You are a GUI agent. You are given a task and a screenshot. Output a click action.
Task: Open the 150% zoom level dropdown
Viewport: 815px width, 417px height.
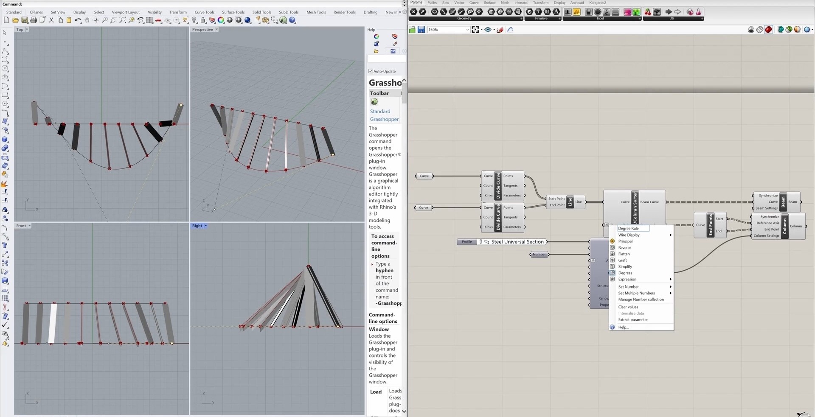[x=466, y=30]
